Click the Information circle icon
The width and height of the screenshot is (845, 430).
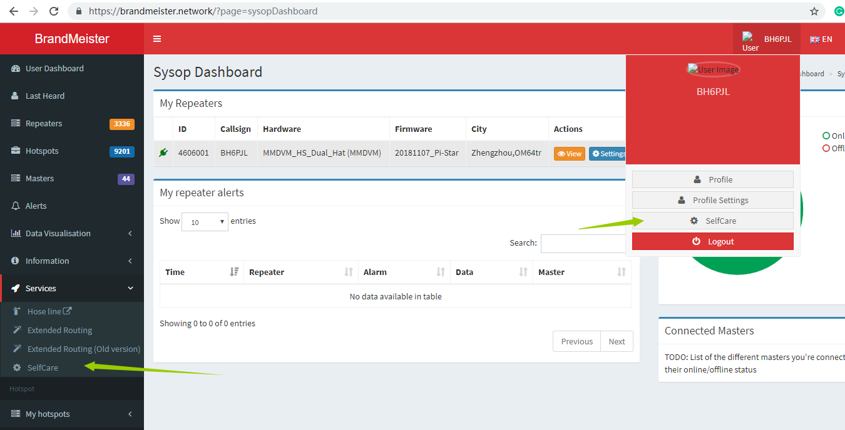click(16, 261)
